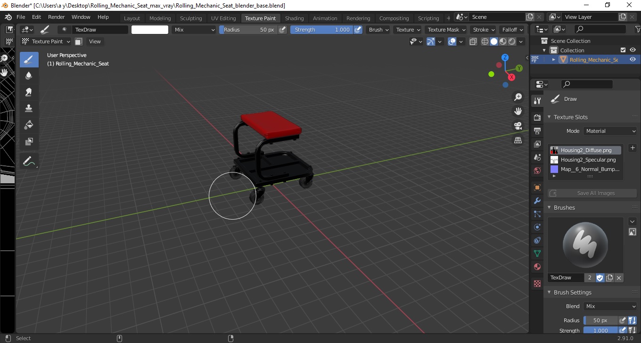Switch to material preview shading

point(503,41)
